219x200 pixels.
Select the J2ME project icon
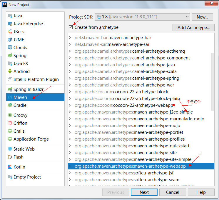[x=10, y=40]
